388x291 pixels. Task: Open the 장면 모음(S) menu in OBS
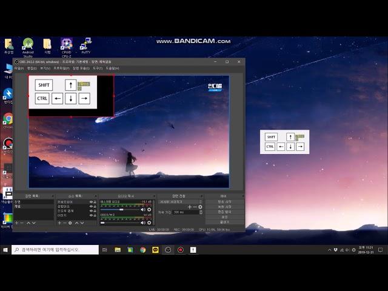click(x=81, y=68)
